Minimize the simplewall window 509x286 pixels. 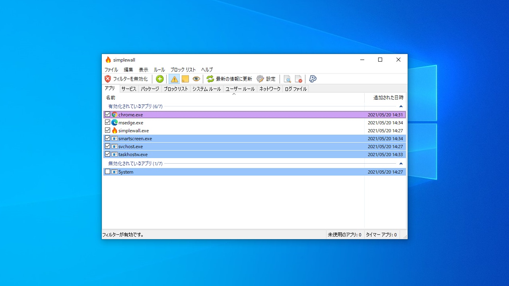point(362,60)
